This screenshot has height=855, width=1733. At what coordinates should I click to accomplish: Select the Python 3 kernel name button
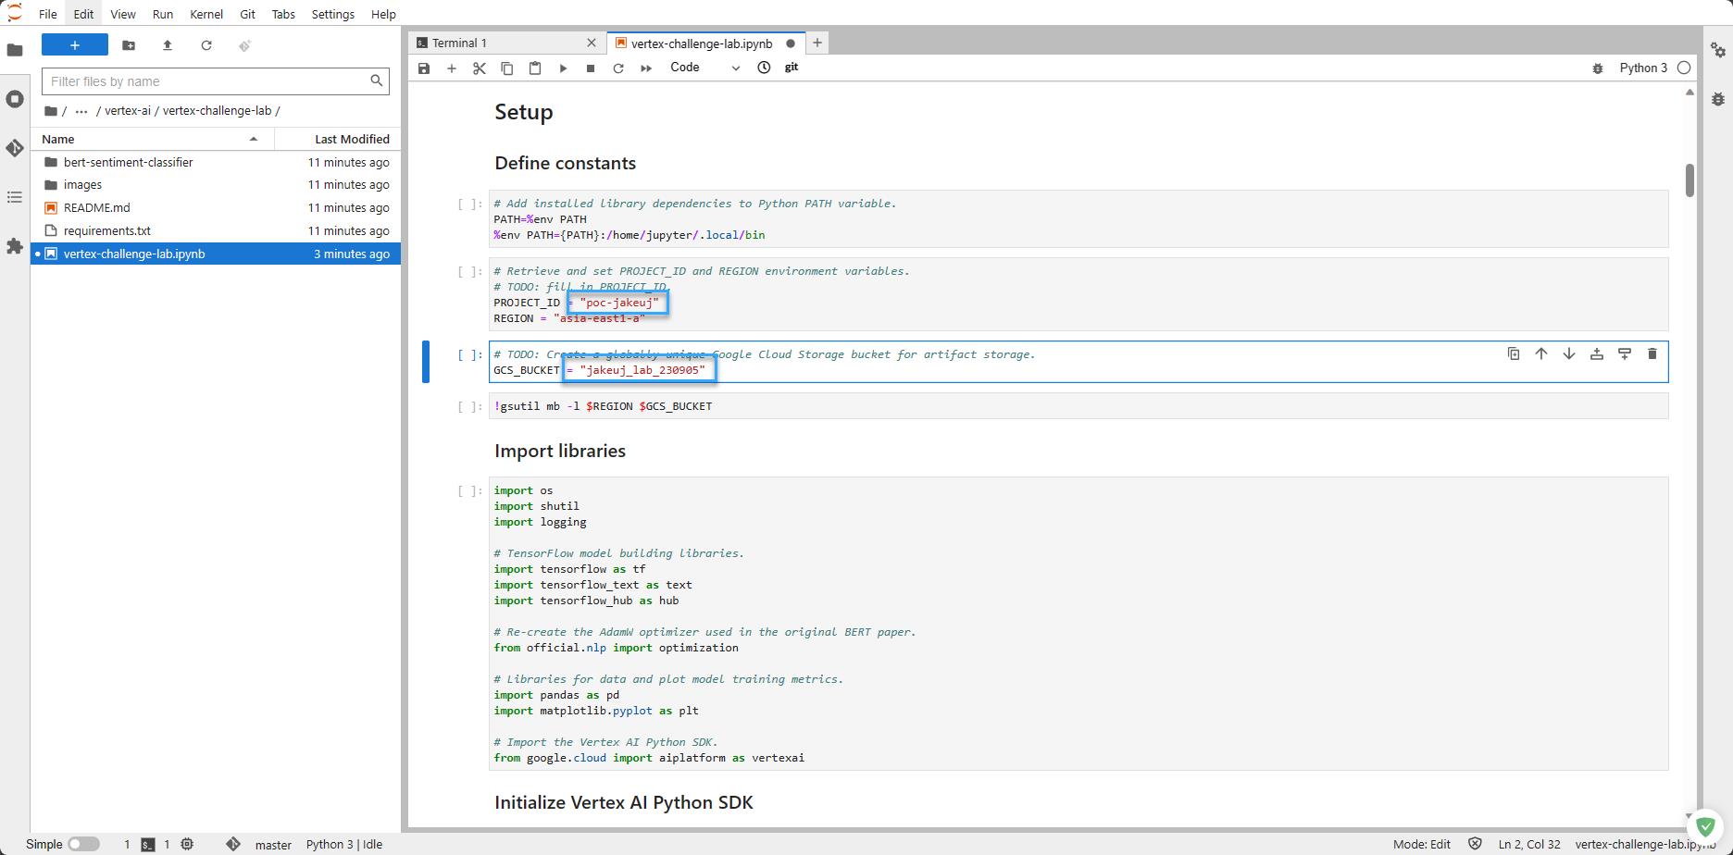point(1642,68)
